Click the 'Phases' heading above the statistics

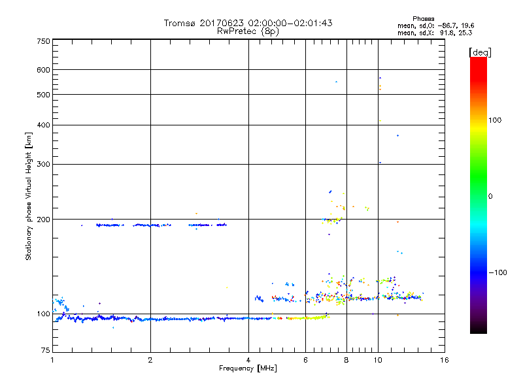[423, 19]
